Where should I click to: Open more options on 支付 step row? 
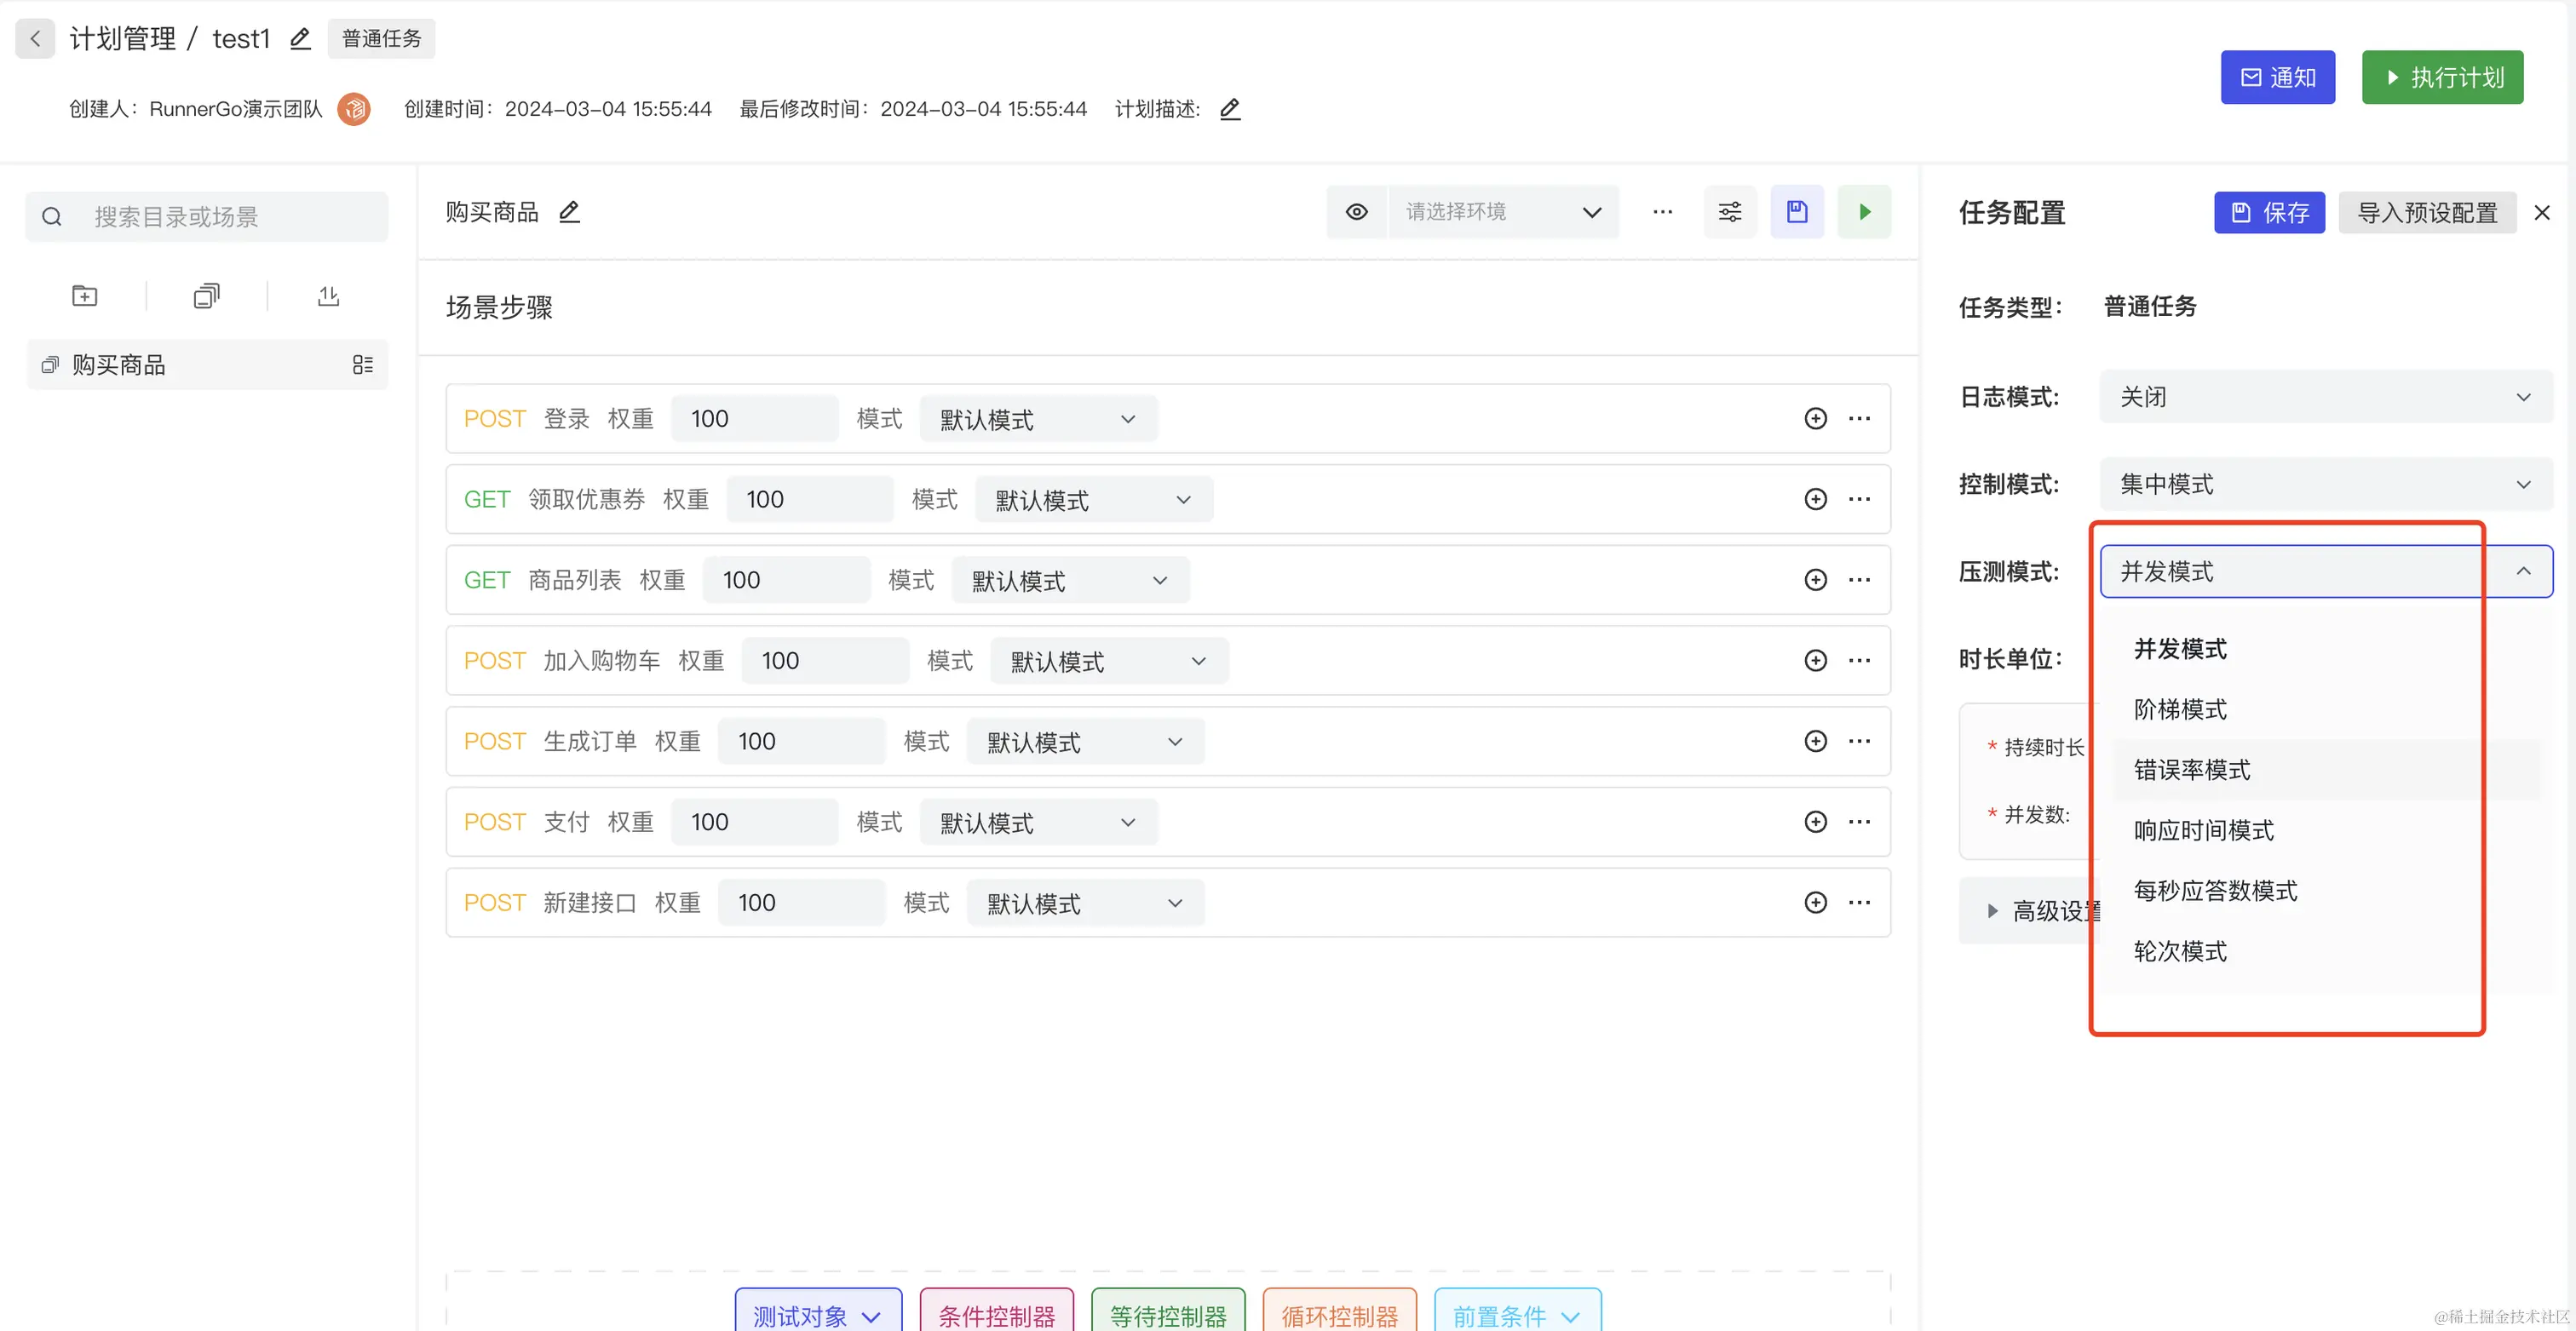pos(1859,822)
